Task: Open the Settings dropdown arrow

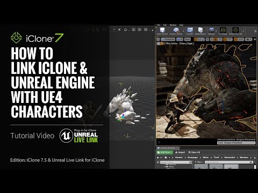Action: tap(216, 32)
